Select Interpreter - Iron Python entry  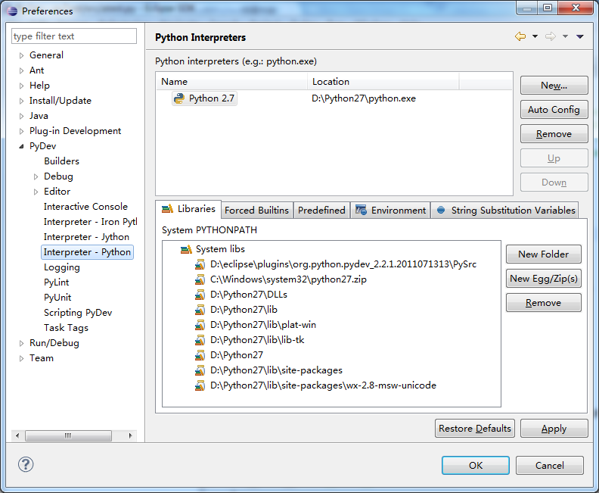[x=90, y=222]
